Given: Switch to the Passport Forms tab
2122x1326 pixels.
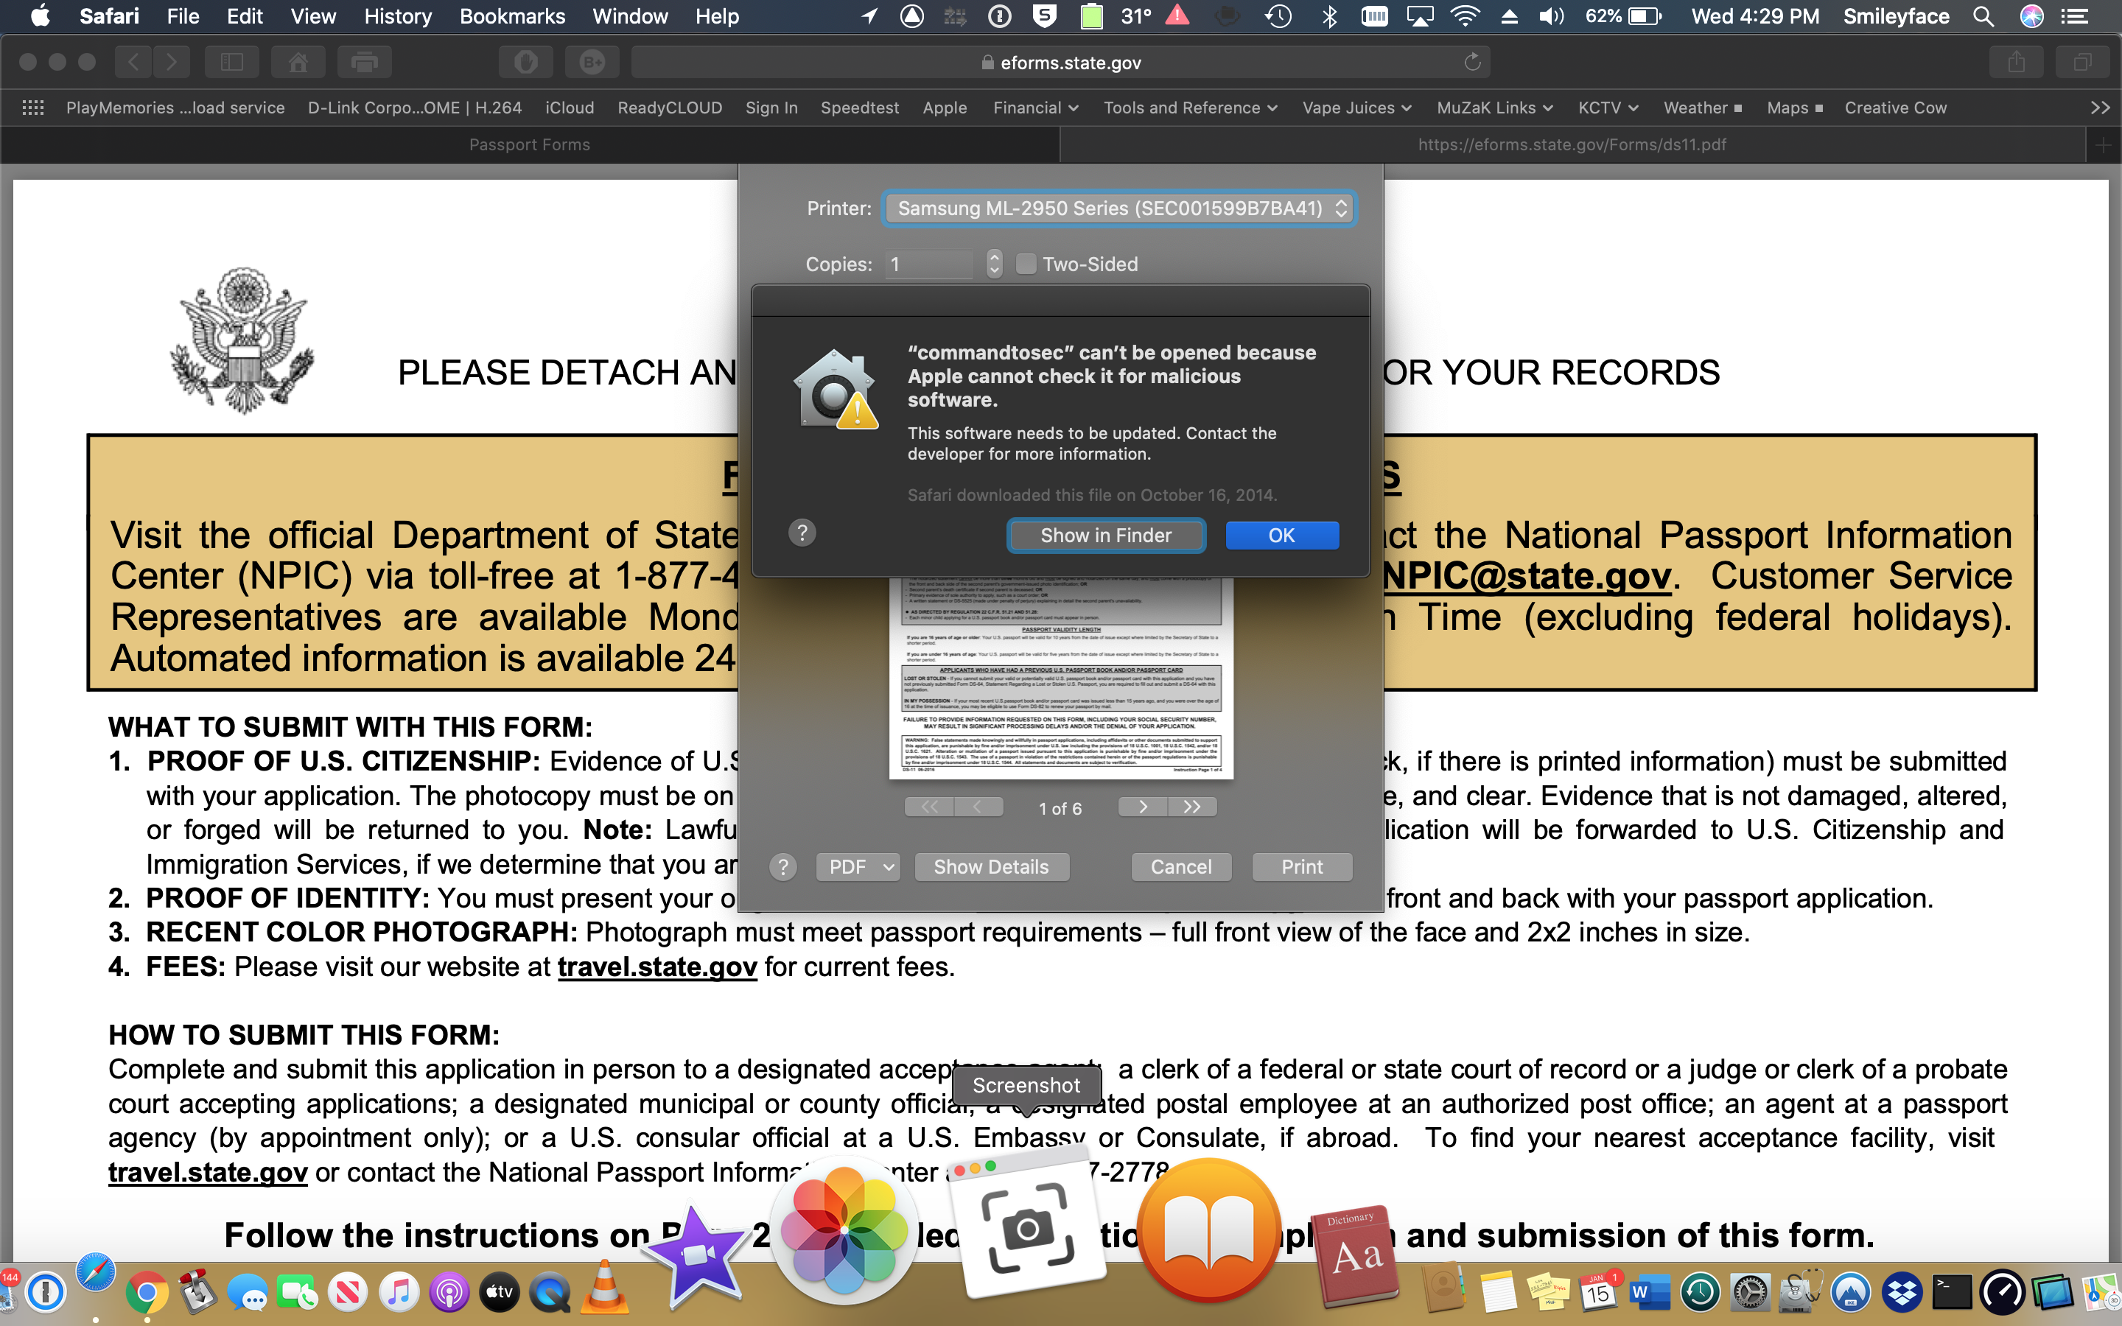Looking at the screenshot, I should point(530,144).
